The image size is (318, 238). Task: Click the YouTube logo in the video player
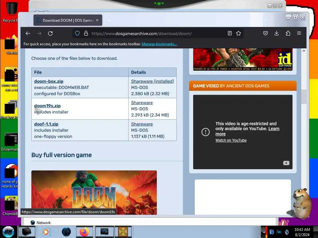click(286, 163)
